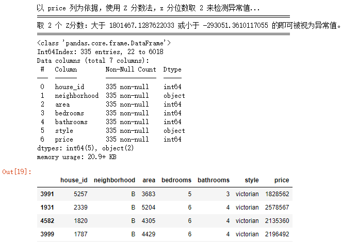Click row index 4582
The height and width of the screenshot is (242, 341).
pyautogui.click(x=47, y=221)
